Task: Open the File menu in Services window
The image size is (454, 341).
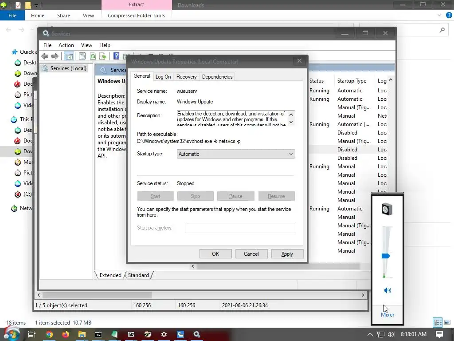Action: point(47,45)
